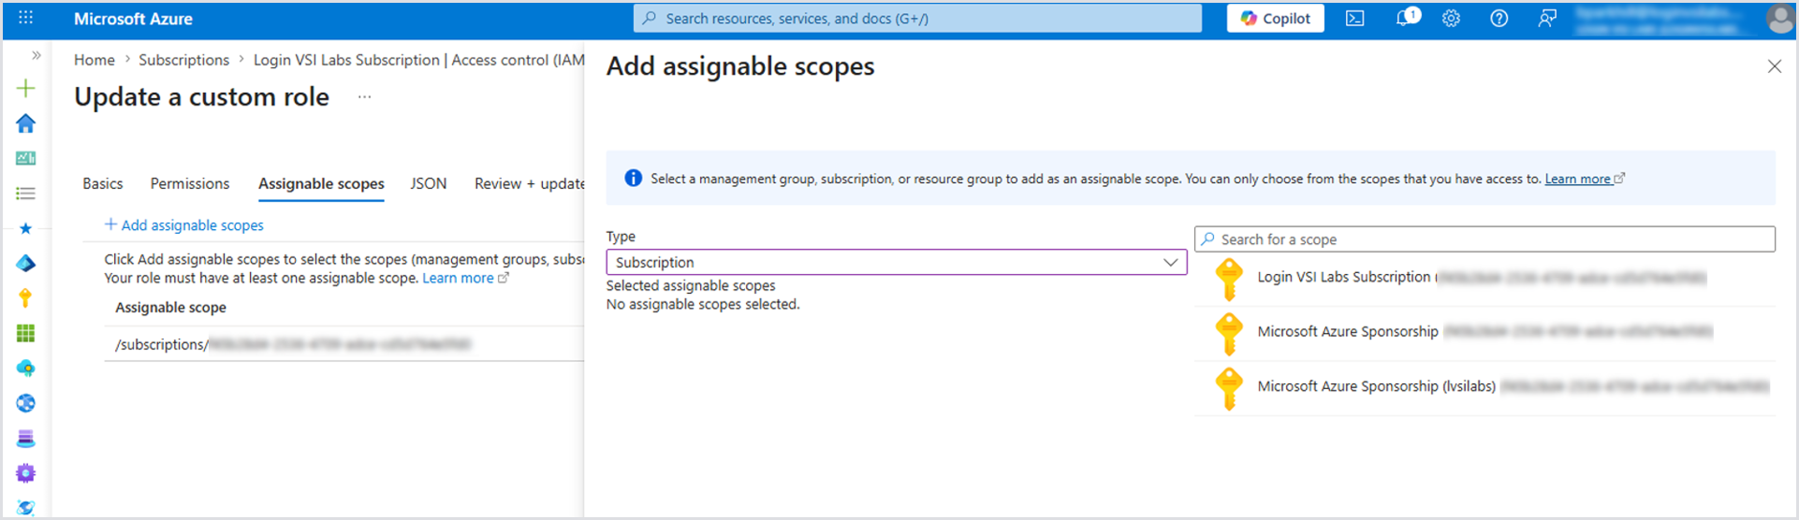
Task: Open the Help question mark icon
Action: pos(1499,19)
